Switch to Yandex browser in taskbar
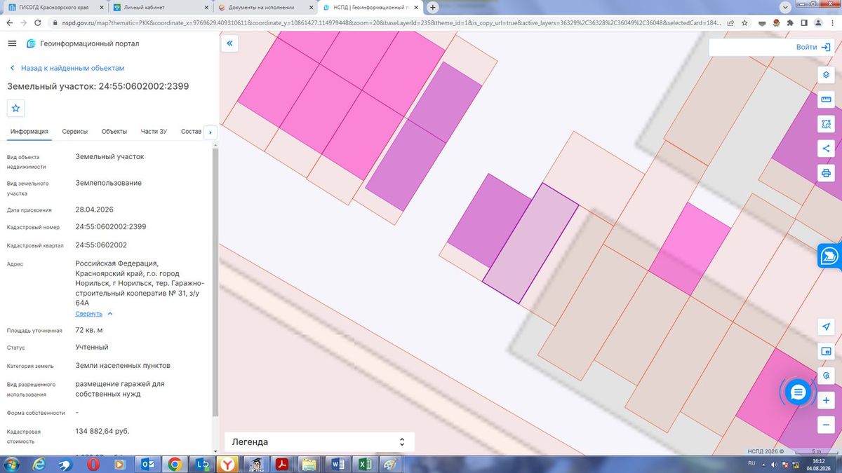The height and width of the screenshot is (473, 842). click(229, 464)
